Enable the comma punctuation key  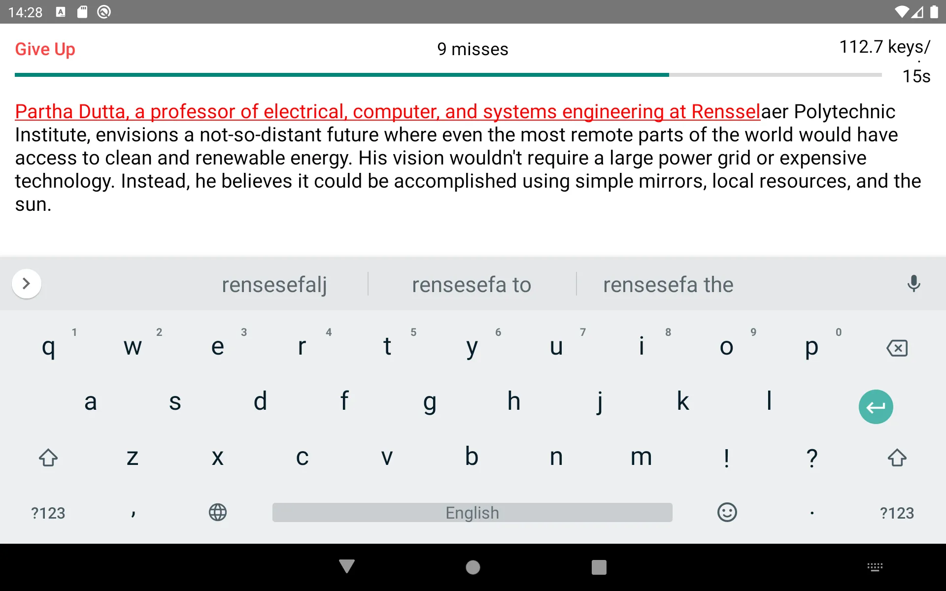[134, 511]
